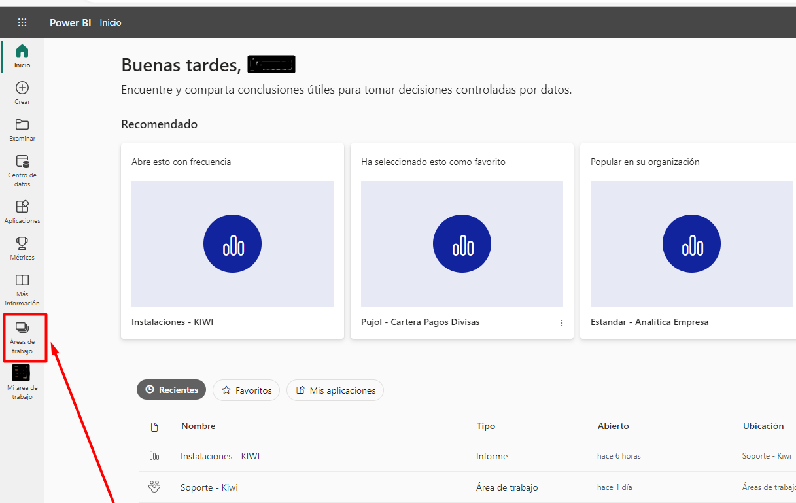Open Más información in the sidebar
796x503 pixels.
click(22, 290)
